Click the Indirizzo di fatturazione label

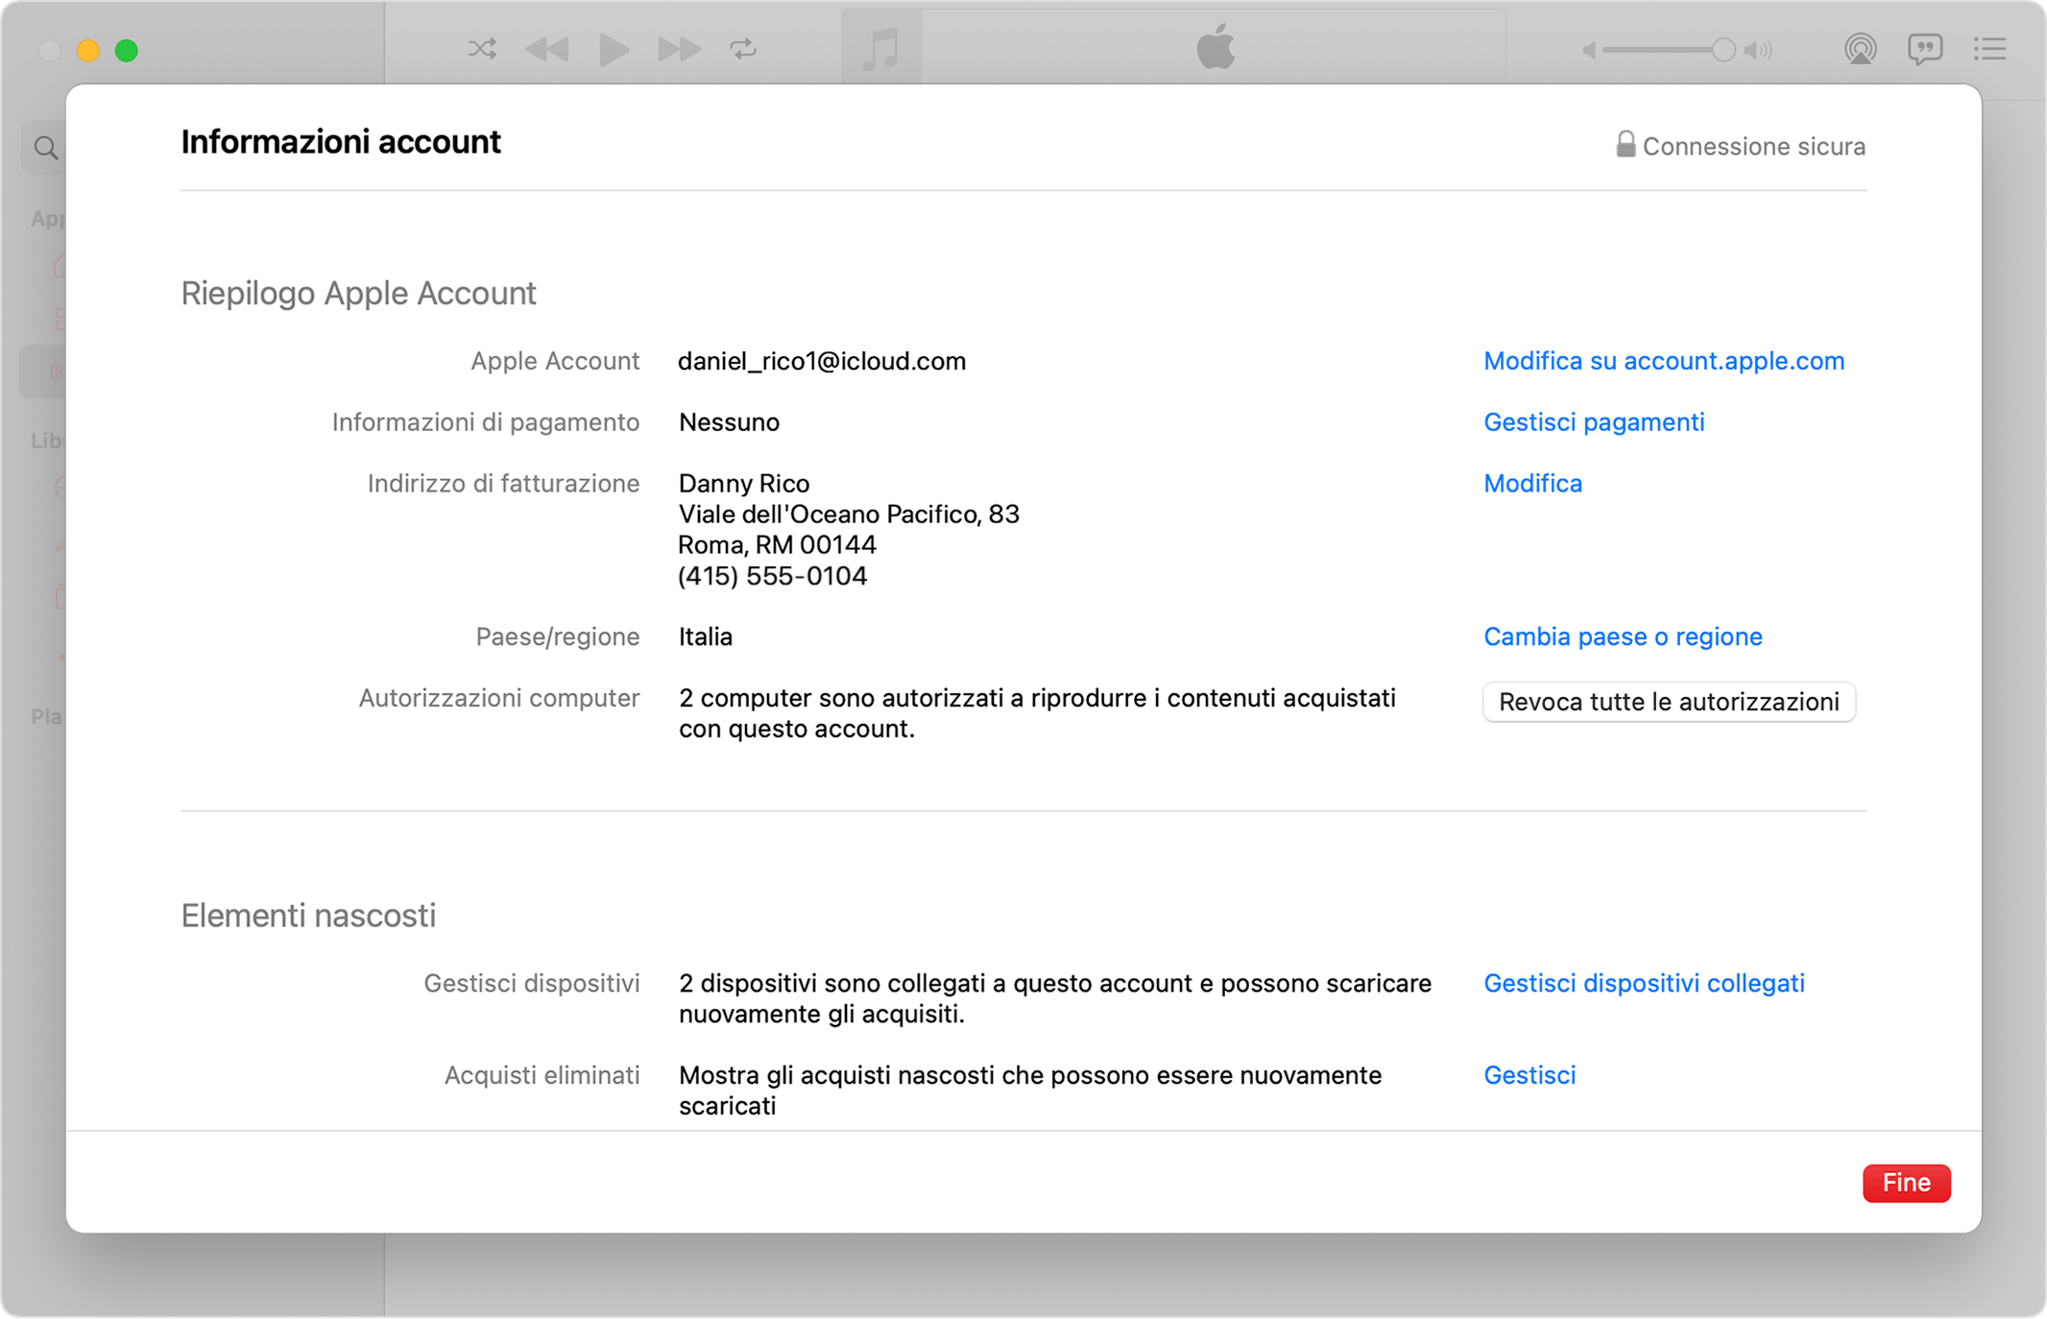tap(503, 484)
